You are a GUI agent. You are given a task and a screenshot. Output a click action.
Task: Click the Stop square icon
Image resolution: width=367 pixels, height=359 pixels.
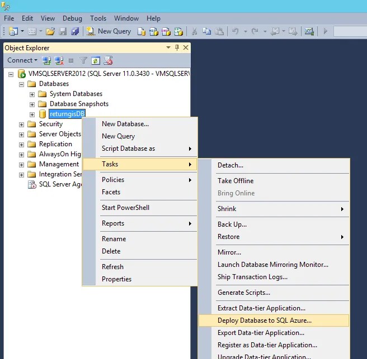(71, 61)
